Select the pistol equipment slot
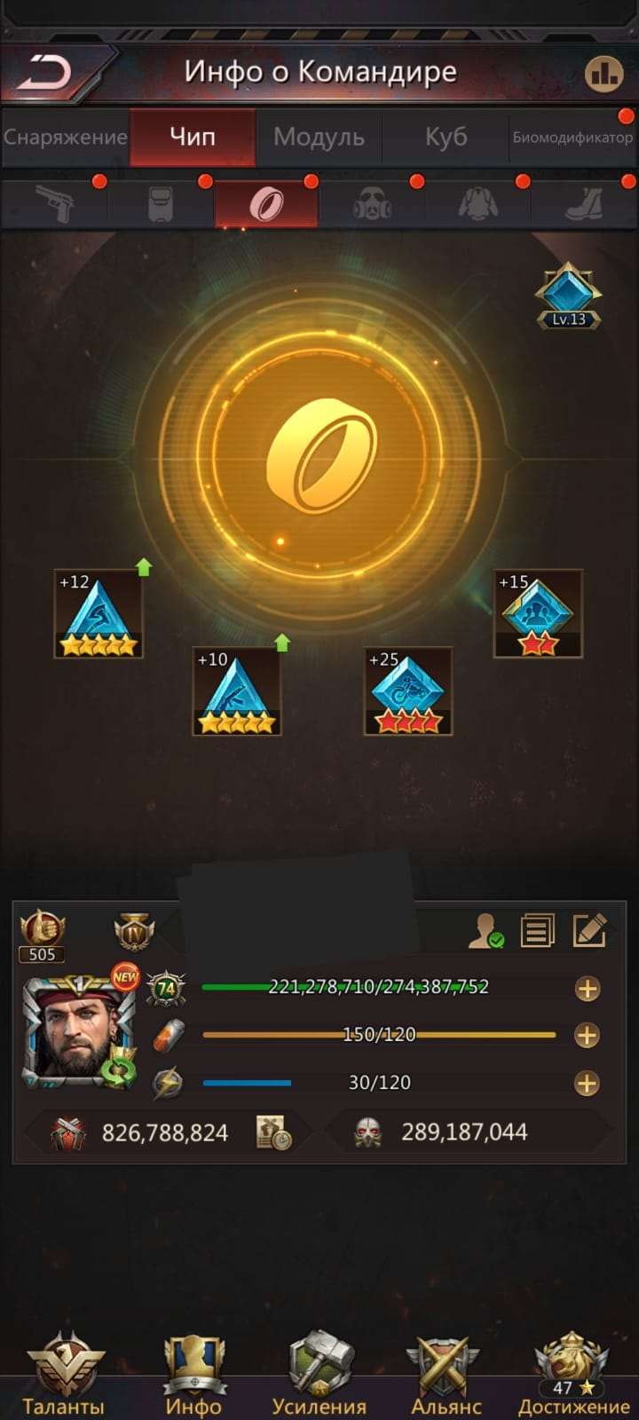This screenshot has height=1420, width=639. point(55,205)
